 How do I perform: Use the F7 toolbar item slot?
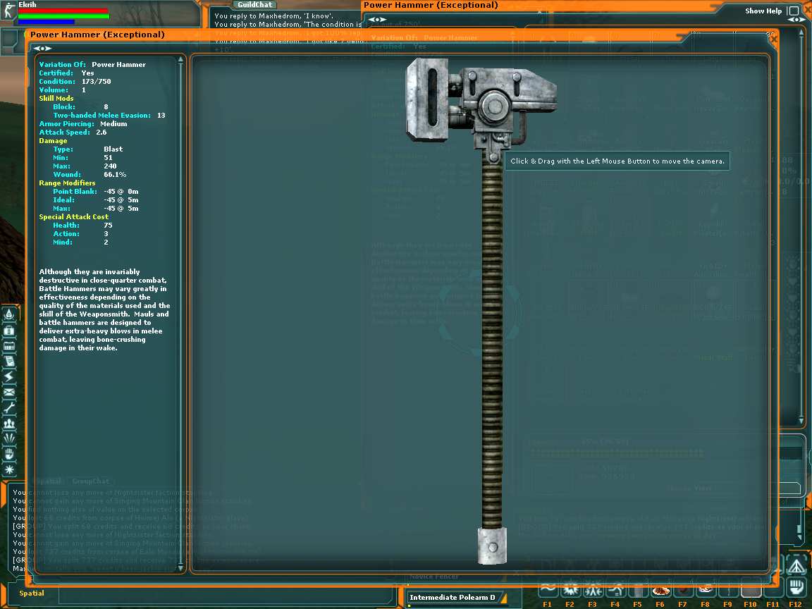click(x=684, y=590)
